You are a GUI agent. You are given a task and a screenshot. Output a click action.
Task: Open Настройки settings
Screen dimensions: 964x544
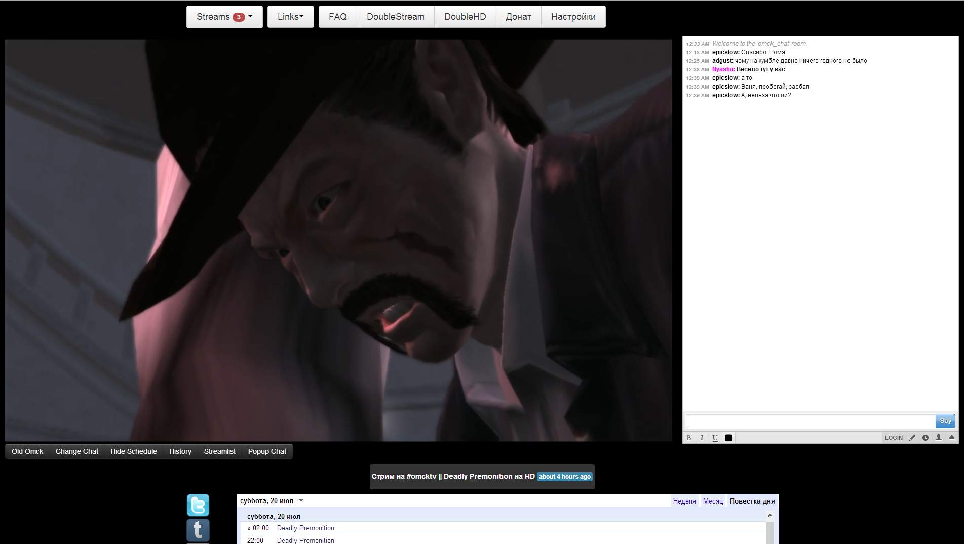click(x=573, y=17)
